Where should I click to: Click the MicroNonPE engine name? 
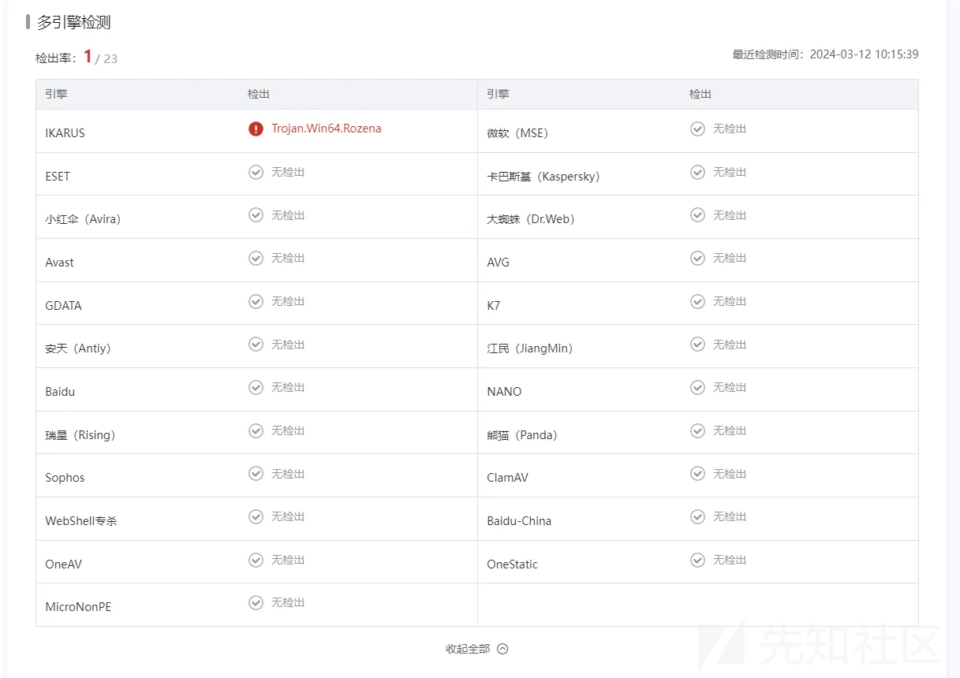click(78, 607)
